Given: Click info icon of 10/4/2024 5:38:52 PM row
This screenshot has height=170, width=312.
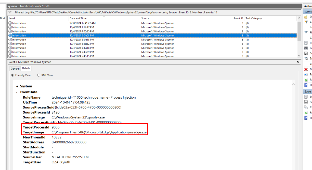Looking at the screenshot, I should [x=10, y=44].
